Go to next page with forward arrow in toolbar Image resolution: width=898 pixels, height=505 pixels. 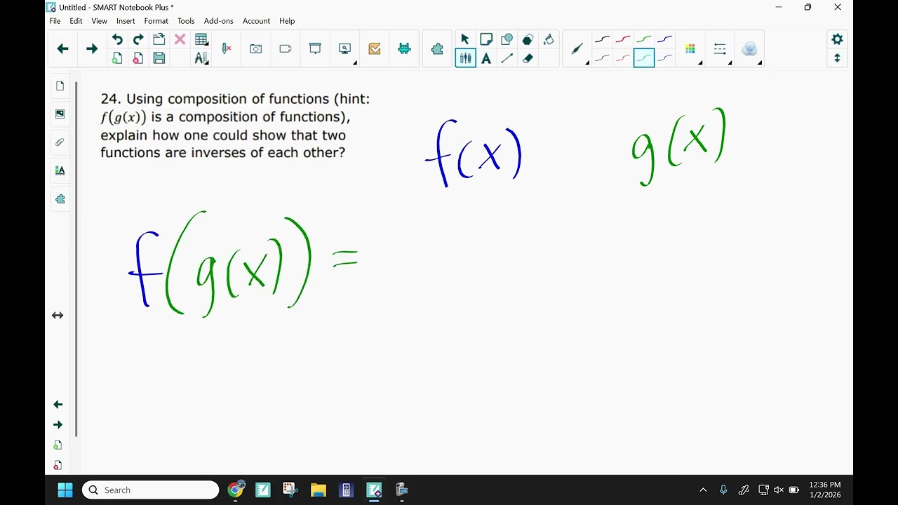(x=92, y=48)
